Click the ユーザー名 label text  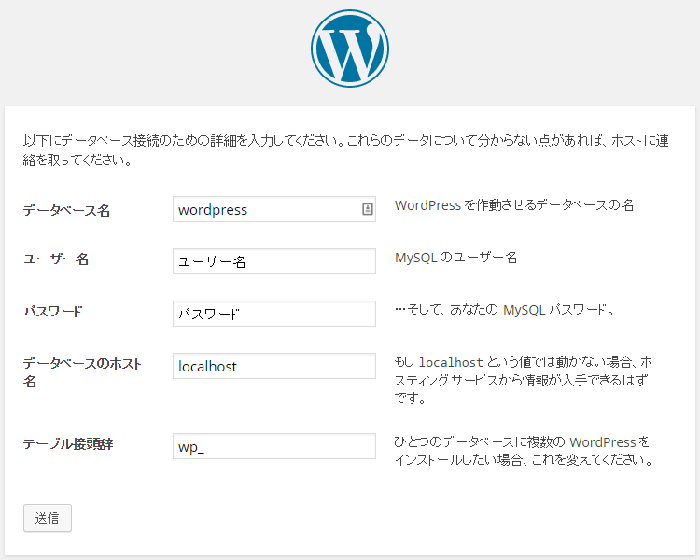coord(56,259)
